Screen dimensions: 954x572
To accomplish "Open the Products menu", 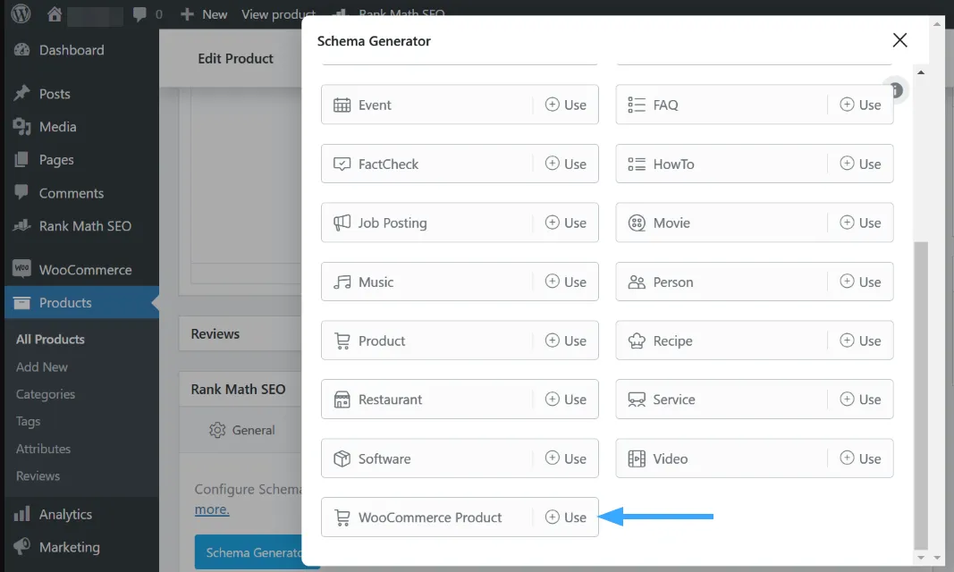I will click(80, 302).
